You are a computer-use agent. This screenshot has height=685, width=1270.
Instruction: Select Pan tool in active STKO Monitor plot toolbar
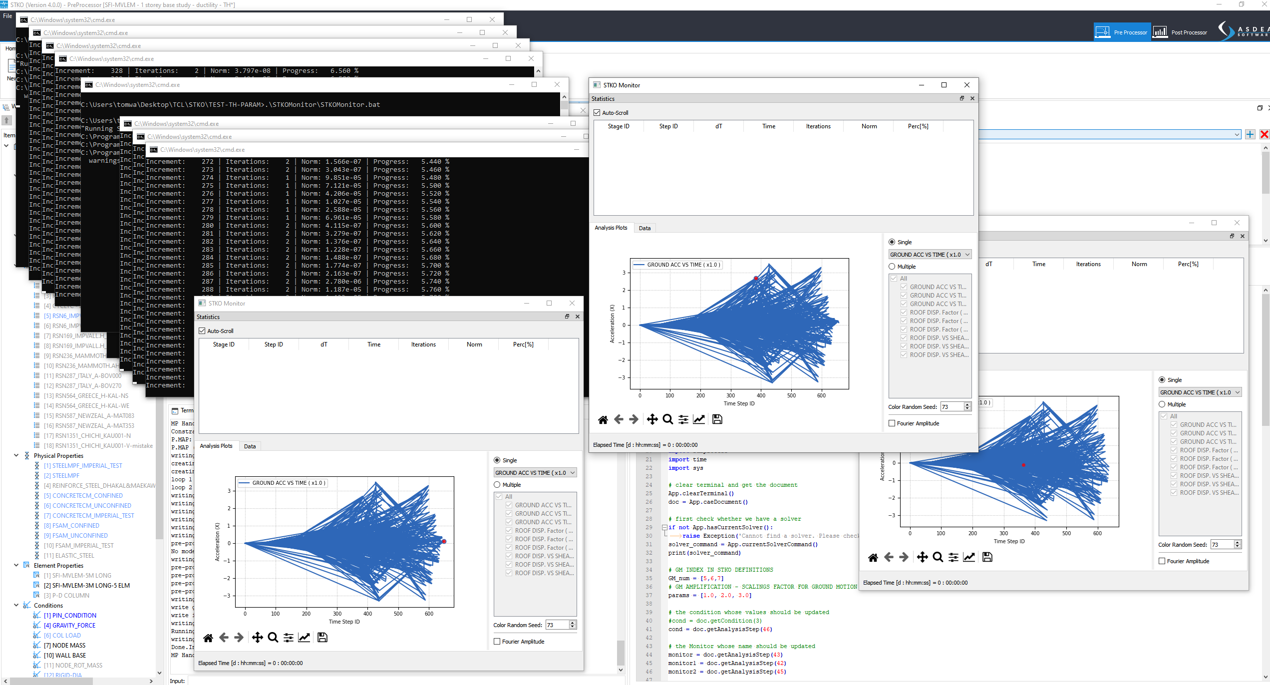pyautogui.click(x=652, y=419)
